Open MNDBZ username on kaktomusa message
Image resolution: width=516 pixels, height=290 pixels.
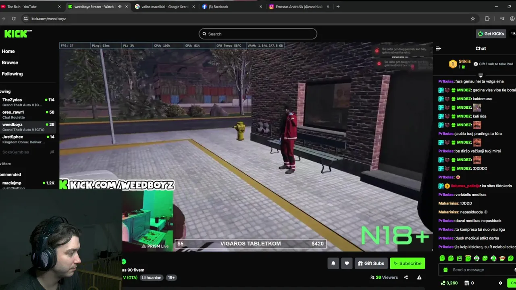click(x=464, y=99)
